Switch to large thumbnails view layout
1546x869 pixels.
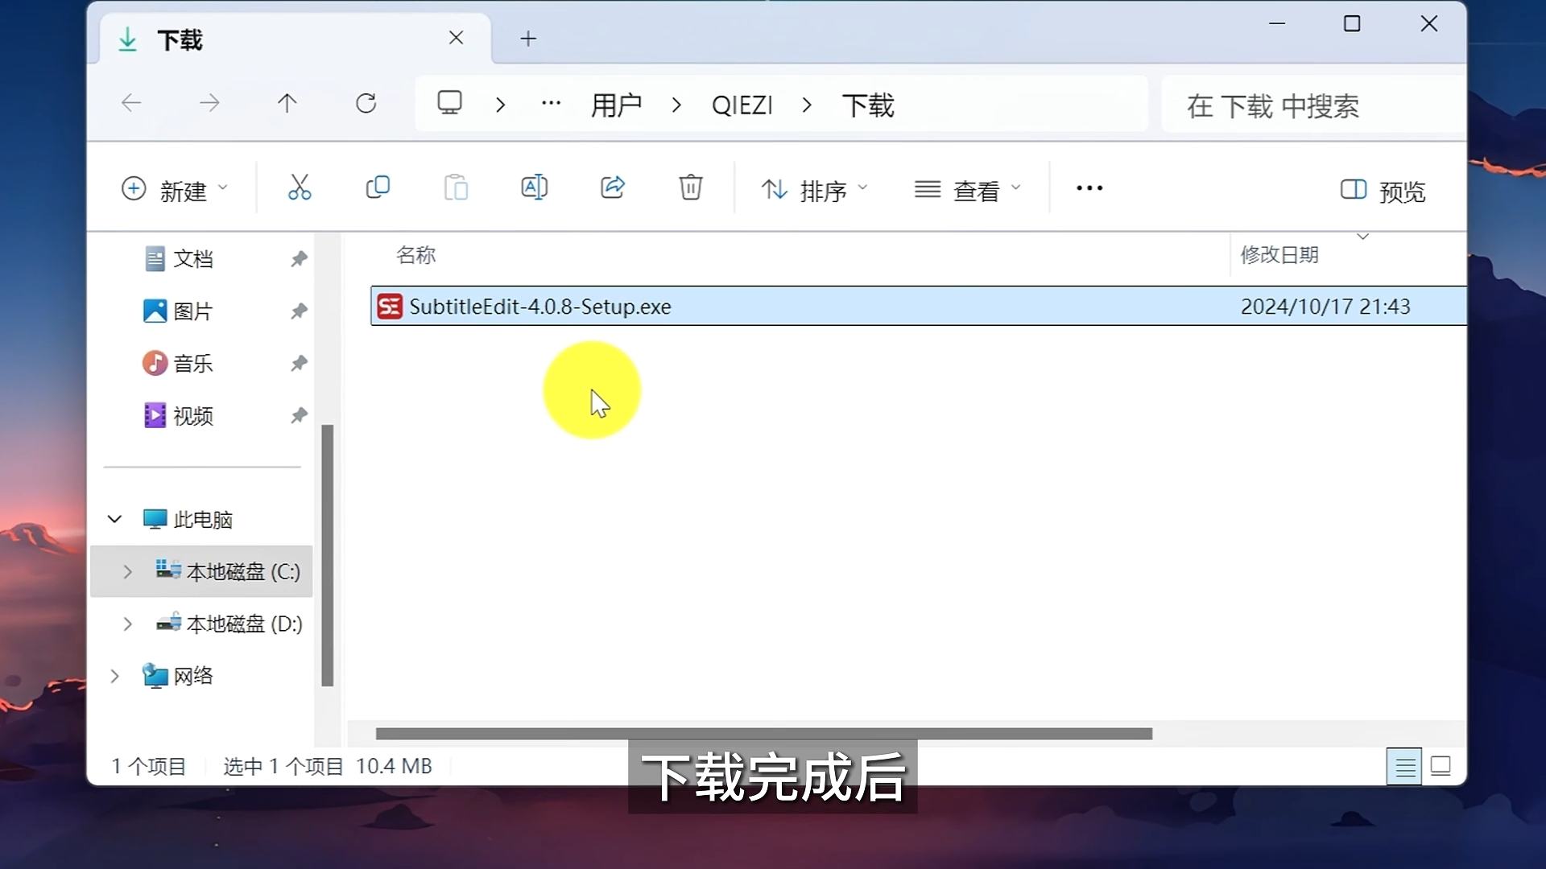(1441, 766)
